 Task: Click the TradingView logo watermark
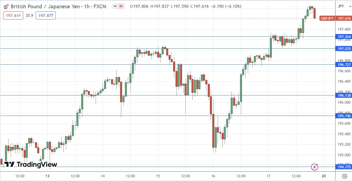pos(31,165)
